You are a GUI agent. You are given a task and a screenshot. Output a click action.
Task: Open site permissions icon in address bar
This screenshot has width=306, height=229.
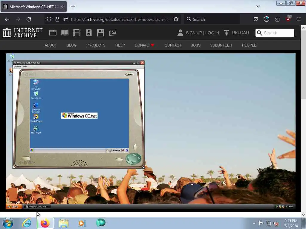[x=65, y=19]
